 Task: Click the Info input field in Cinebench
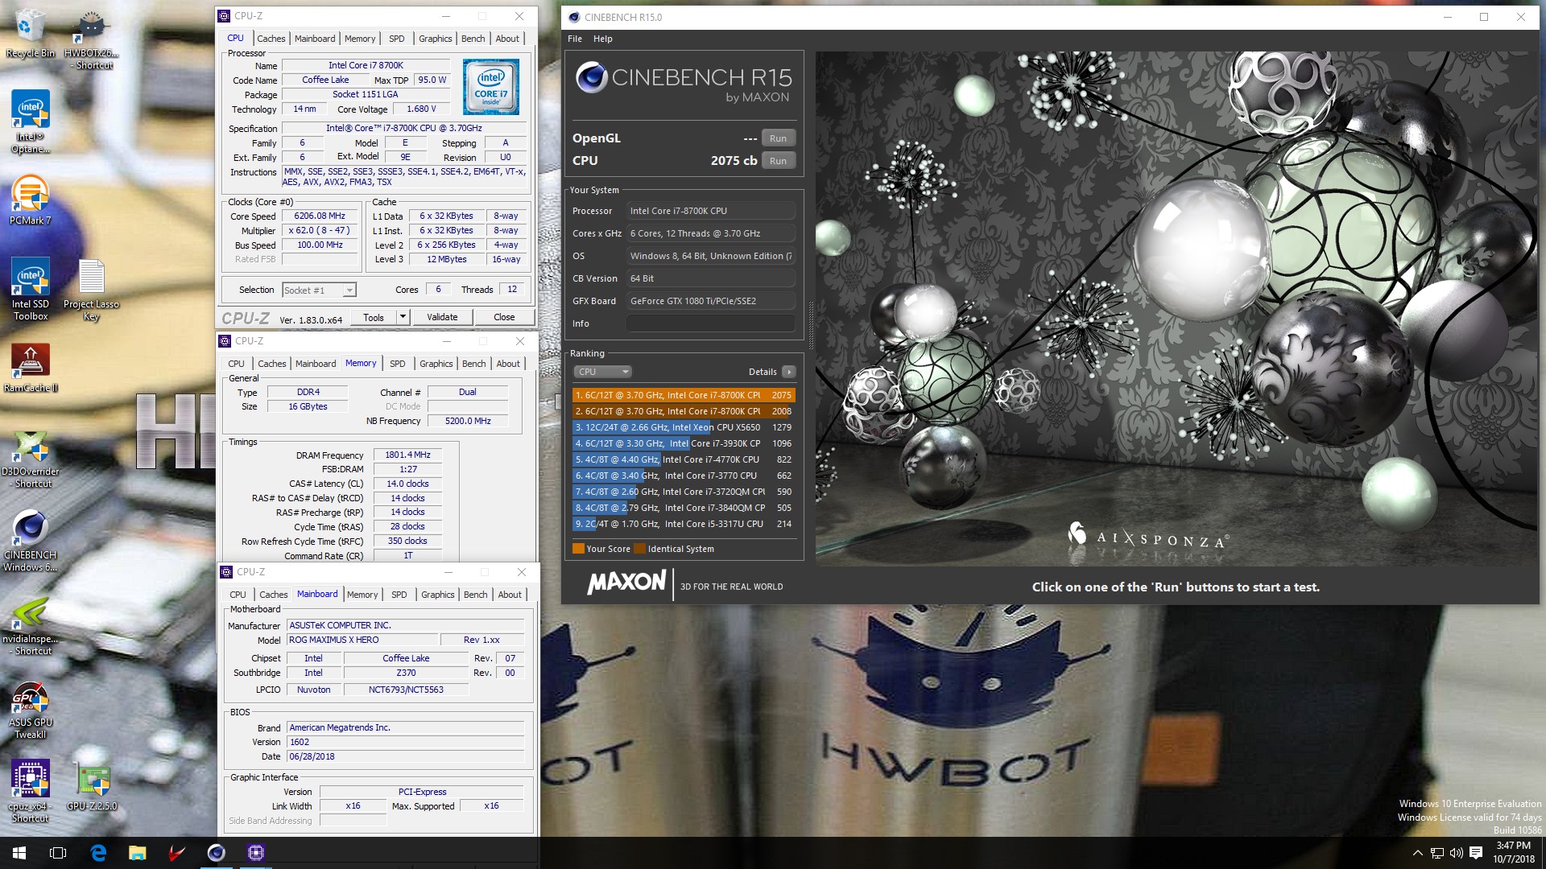click(x=711, y=323)
